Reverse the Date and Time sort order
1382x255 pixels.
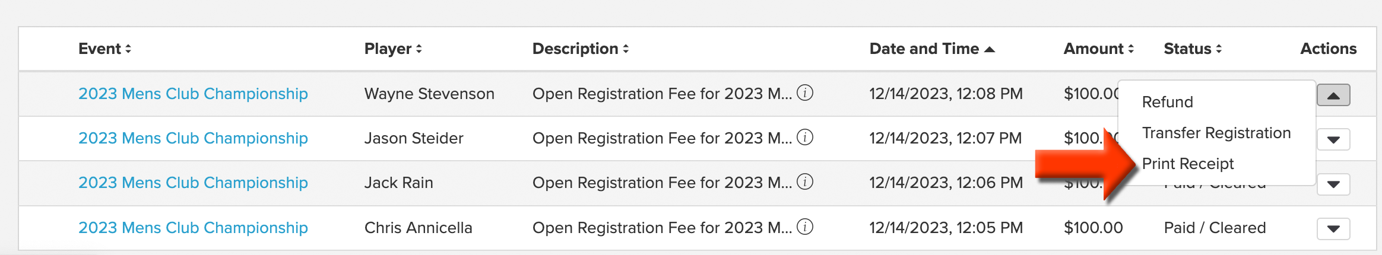coord(932,49)
